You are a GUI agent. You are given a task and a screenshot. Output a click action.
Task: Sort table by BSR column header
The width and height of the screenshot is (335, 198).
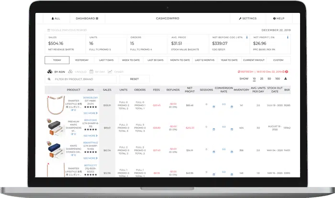coord(287,90)
